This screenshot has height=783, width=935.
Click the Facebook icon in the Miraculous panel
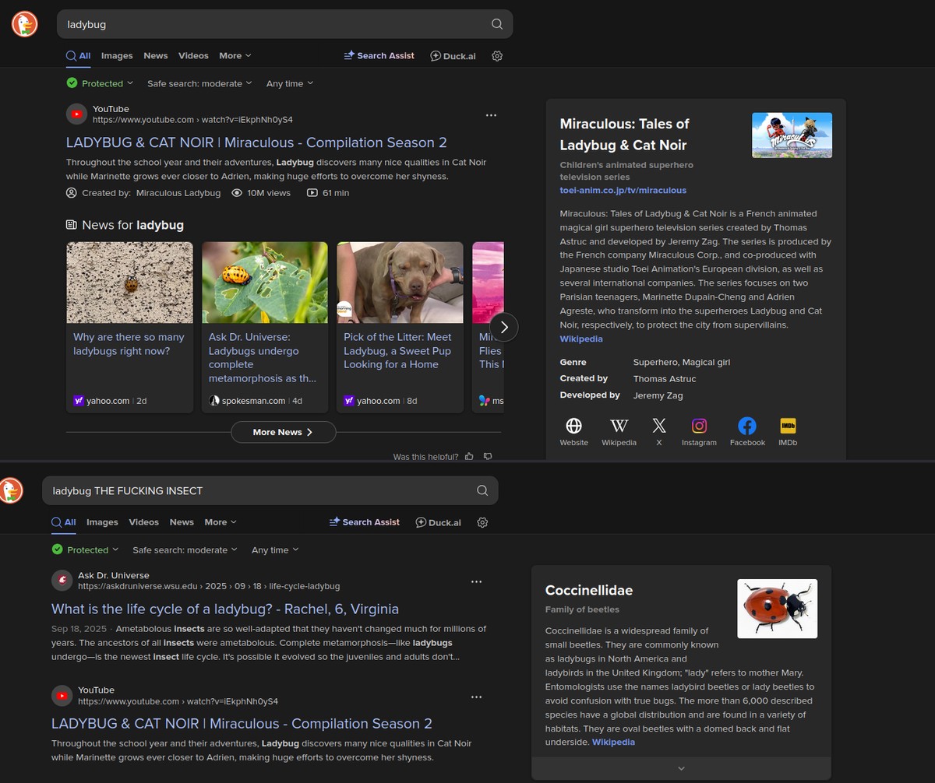click(746, 426)
